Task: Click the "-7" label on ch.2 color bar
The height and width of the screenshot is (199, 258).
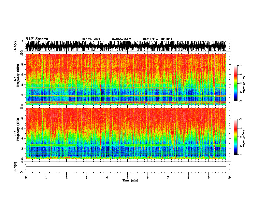Action: (240, 154)
